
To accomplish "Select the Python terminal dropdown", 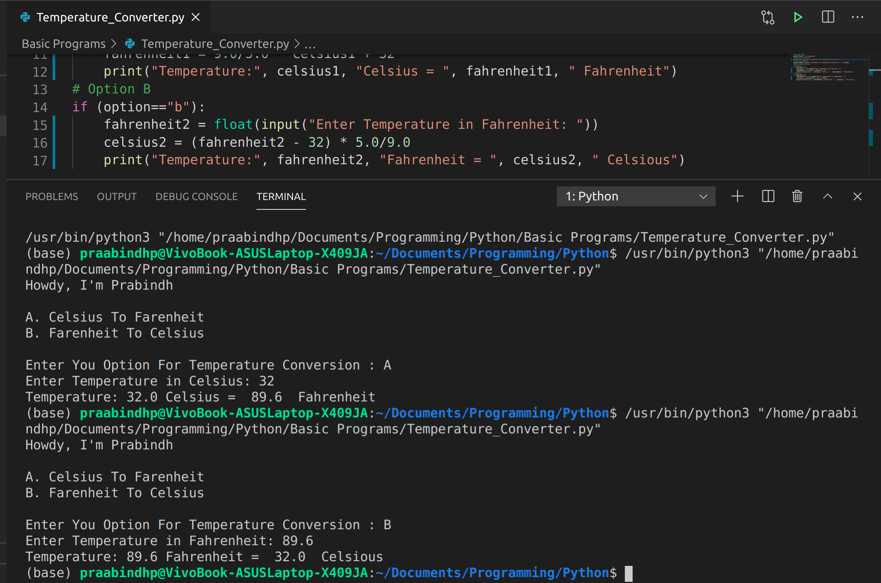I will (634, 197).
